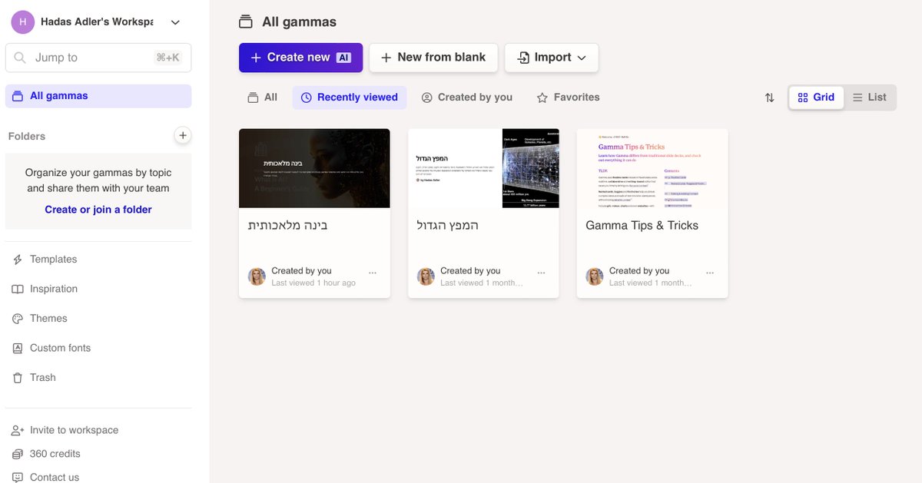Invite someone to the workspace

pos(74,429)
